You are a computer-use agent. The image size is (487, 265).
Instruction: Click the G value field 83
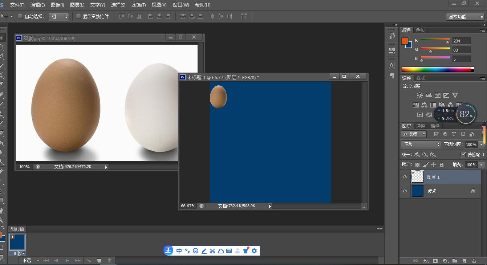(461, 50)
